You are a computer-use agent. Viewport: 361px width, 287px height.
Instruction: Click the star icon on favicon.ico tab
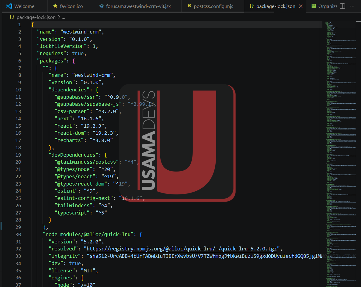[x=55, y=6]
